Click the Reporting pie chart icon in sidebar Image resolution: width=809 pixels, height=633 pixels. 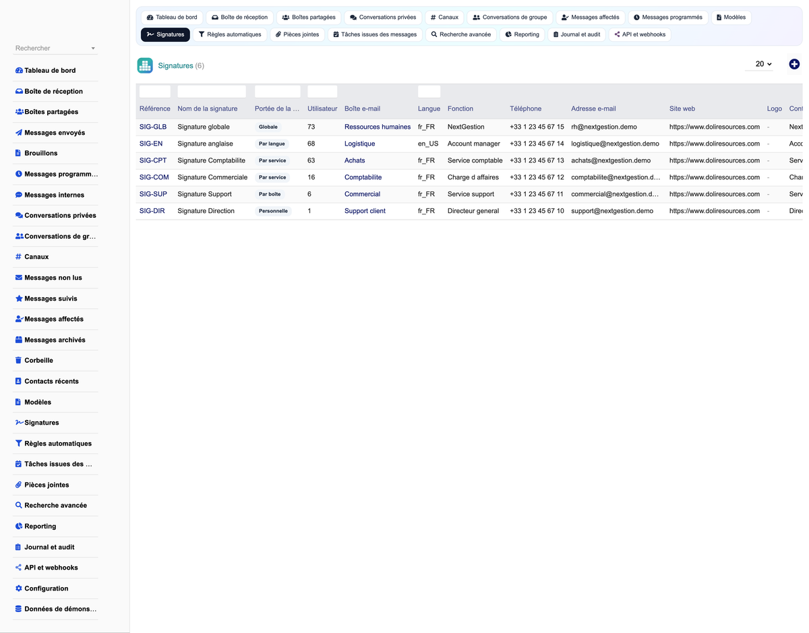pos(19,526)
